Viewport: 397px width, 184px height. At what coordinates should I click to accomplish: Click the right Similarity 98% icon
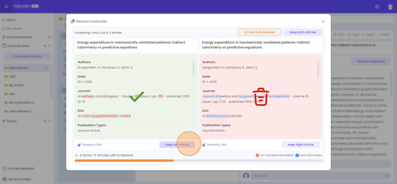[x=204, y=145]
